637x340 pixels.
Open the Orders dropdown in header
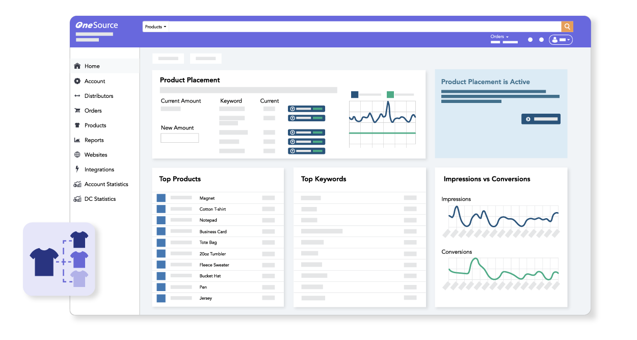point(500,37)
